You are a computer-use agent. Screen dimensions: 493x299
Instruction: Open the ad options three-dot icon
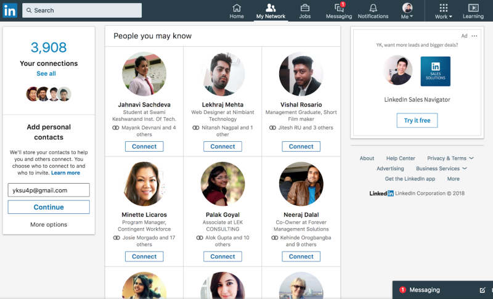coord(475,36)
